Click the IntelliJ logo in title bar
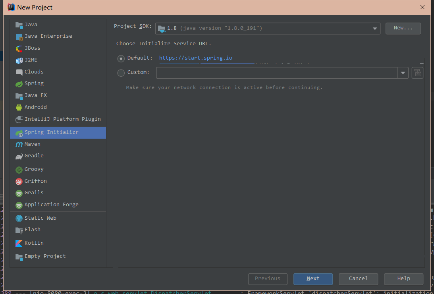 11,7
